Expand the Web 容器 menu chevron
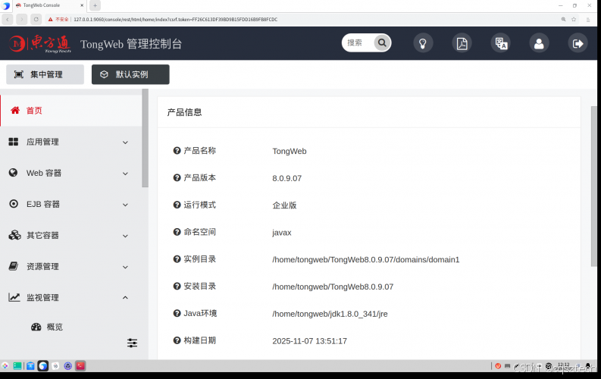 125,174
